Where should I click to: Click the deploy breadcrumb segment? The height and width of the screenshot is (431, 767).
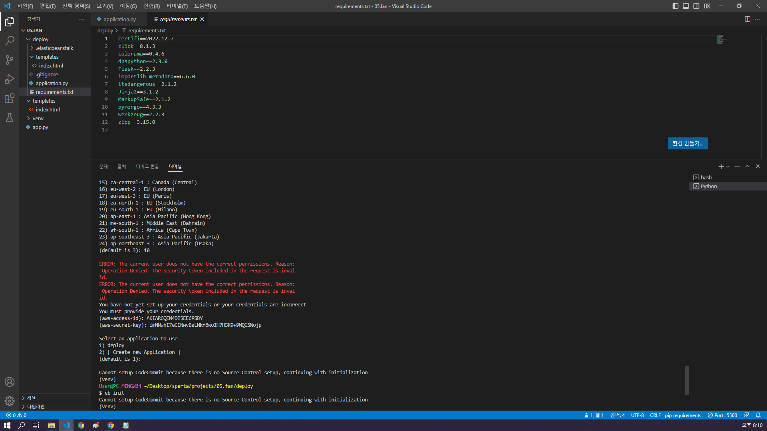[105, 30]
